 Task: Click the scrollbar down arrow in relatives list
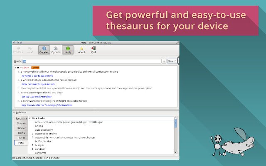[175, 152]
